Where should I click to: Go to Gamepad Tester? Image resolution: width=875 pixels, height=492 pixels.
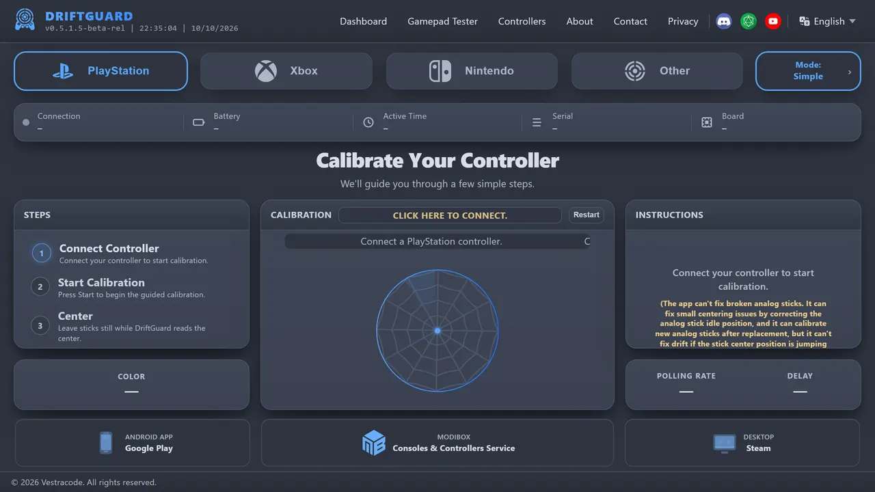click(x=442, y=21)
